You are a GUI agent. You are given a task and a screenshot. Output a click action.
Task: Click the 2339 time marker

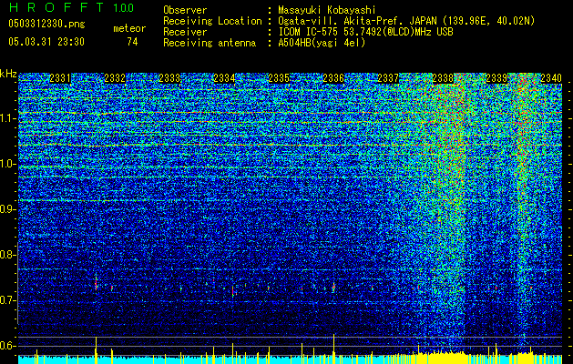(497, 78)
